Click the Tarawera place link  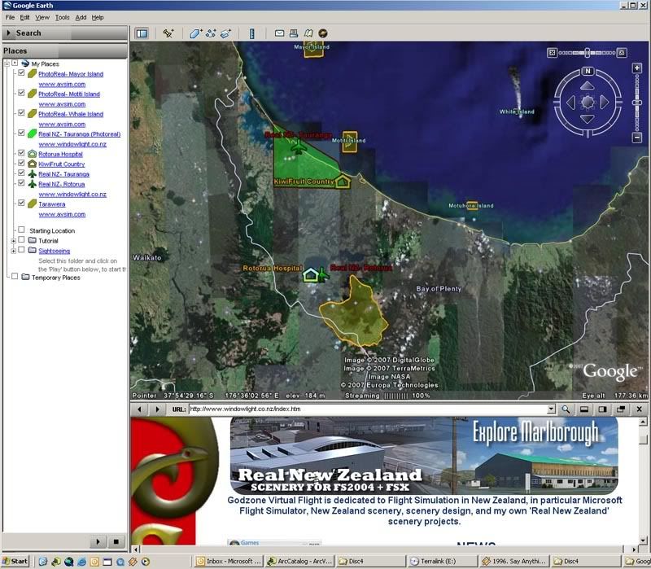tap(51, 204)
